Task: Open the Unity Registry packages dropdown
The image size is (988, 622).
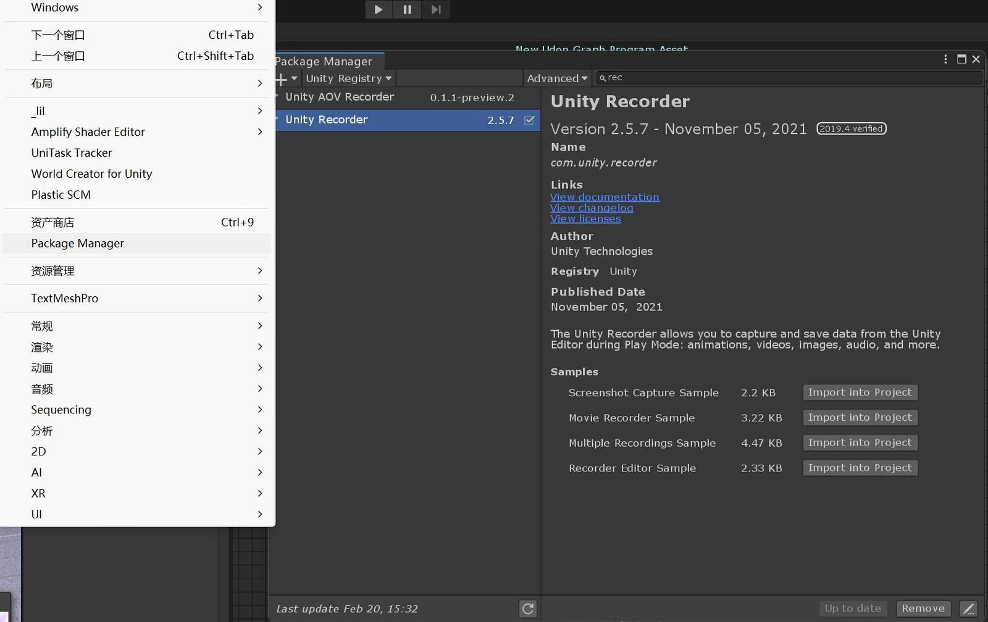Action: [x=349, y=78]
